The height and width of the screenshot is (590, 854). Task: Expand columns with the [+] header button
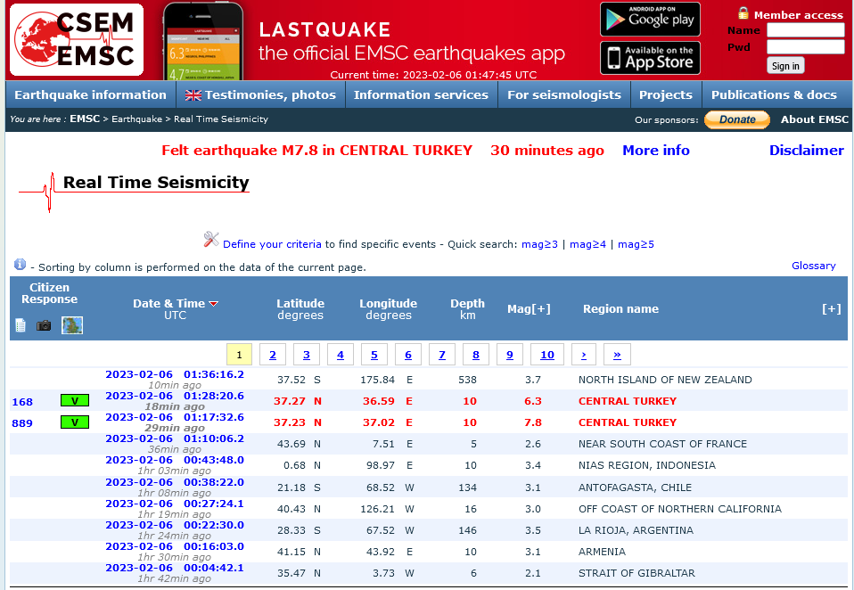(x=831, y=308)
